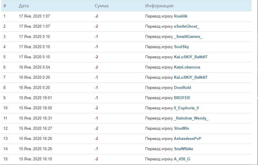Screen dimensions: 258x165
Task: Click the Дата column header
Action: pos(24,6)
